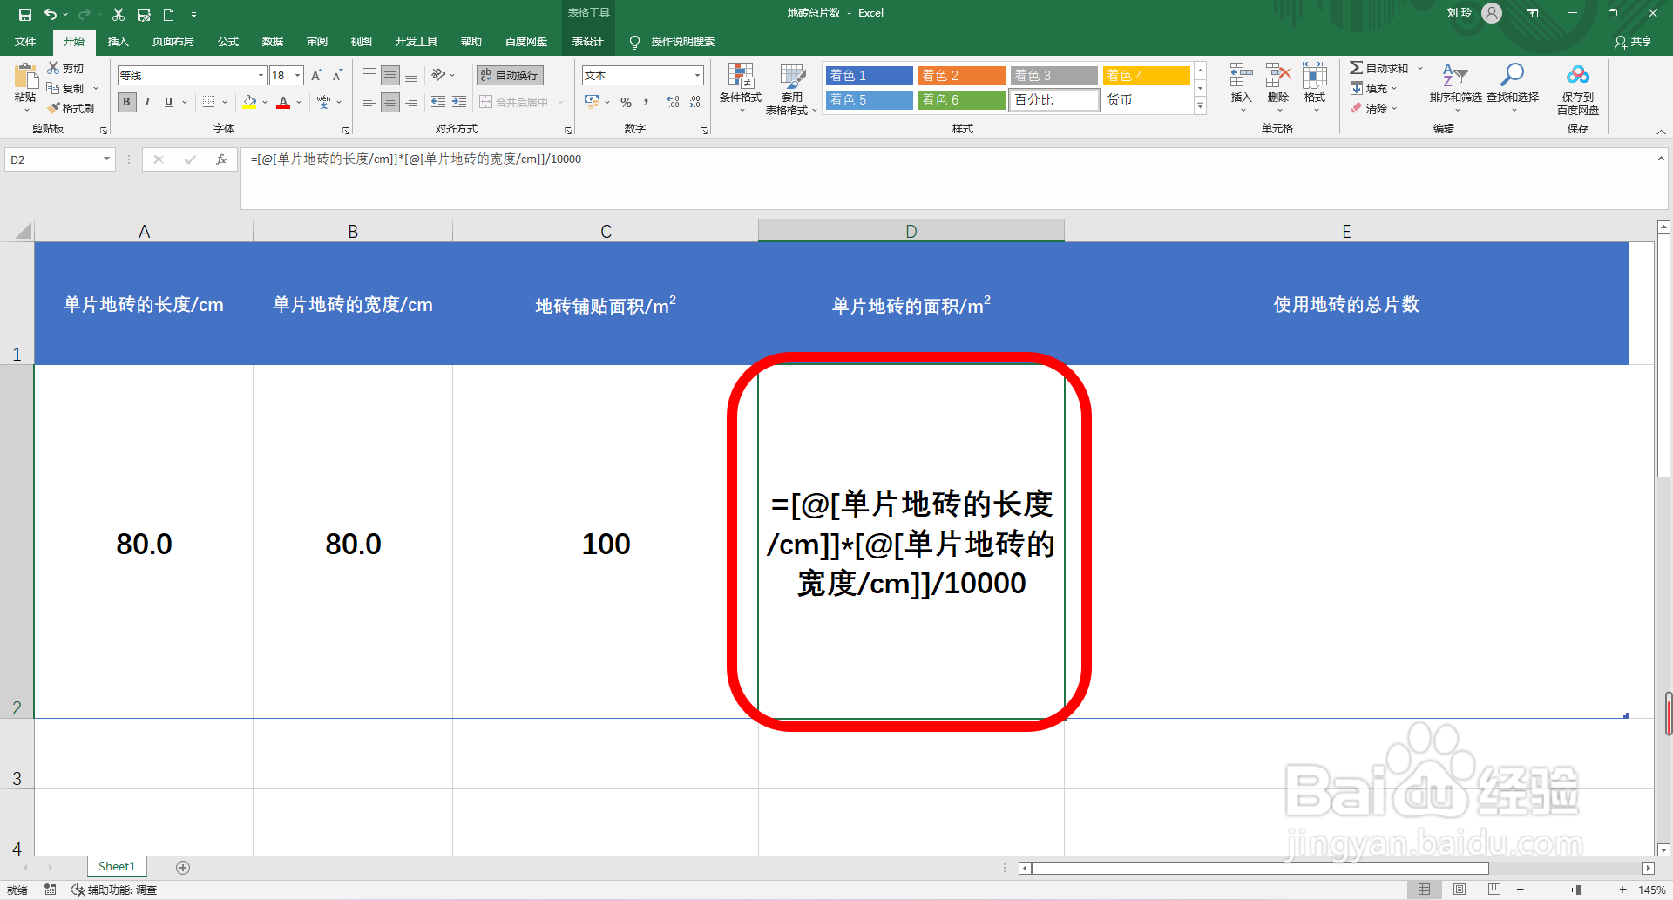Viewport: 1673px width, 900px height.
Task: Apply cell borders icon
Action: (208, 102)
